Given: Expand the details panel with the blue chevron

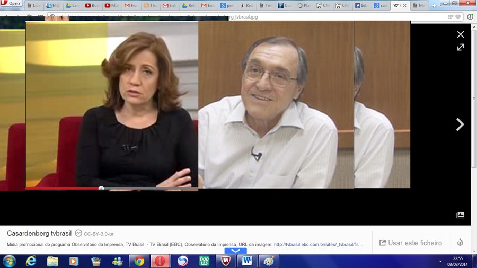Looking at the screenshot, I should pyautogui.click(x=235, y=251).
